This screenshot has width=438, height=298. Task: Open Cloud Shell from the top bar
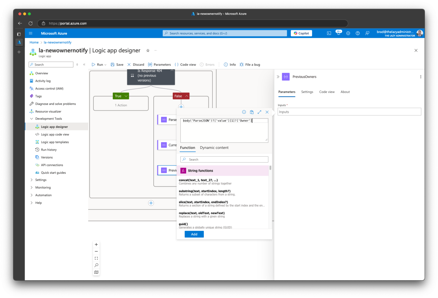329,33
